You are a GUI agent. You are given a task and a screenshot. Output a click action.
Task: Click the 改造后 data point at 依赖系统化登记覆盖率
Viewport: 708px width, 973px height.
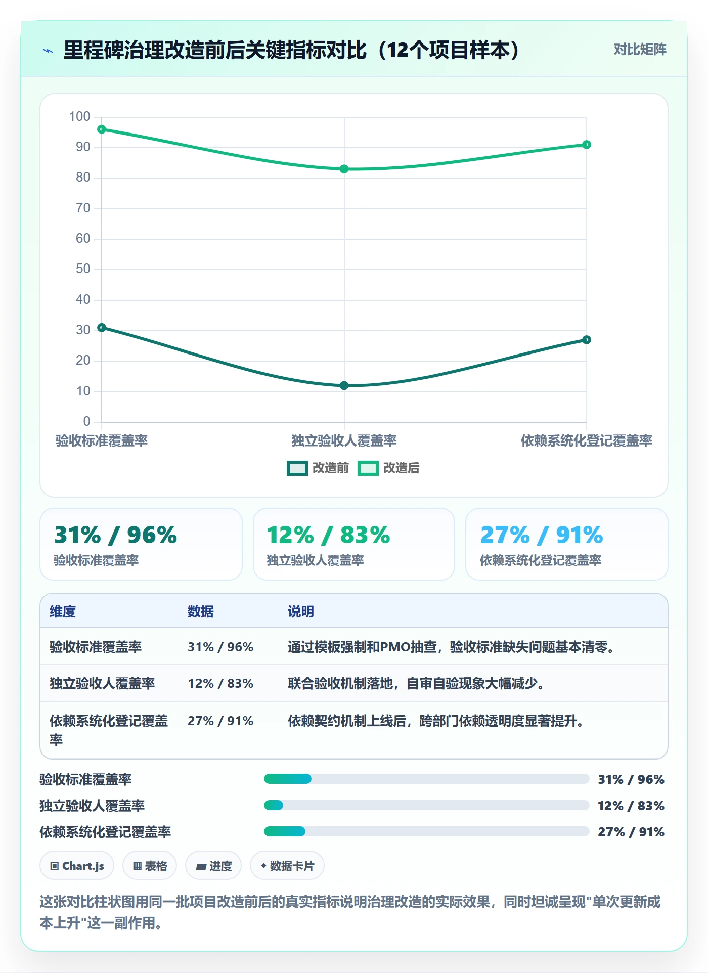[x=587, y=145]
